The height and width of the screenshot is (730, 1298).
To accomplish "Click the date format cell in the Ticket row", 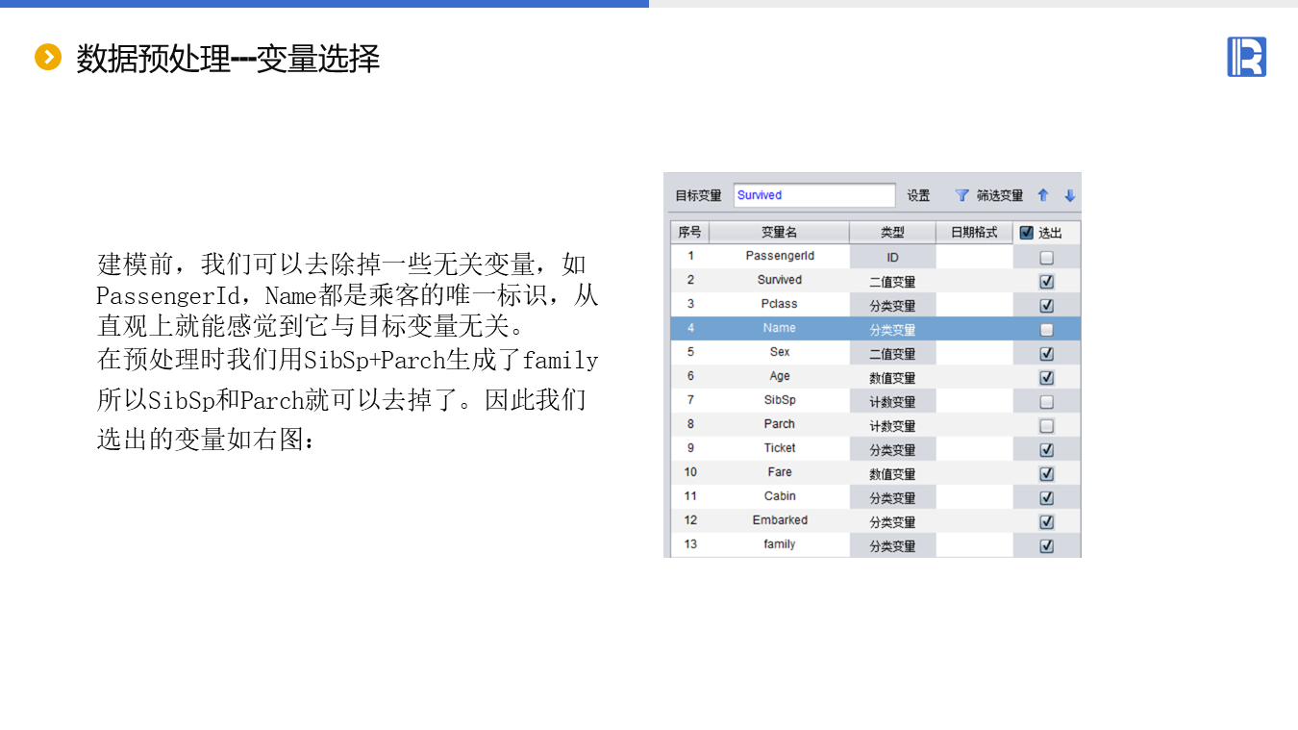I will [x=975, y=450].
